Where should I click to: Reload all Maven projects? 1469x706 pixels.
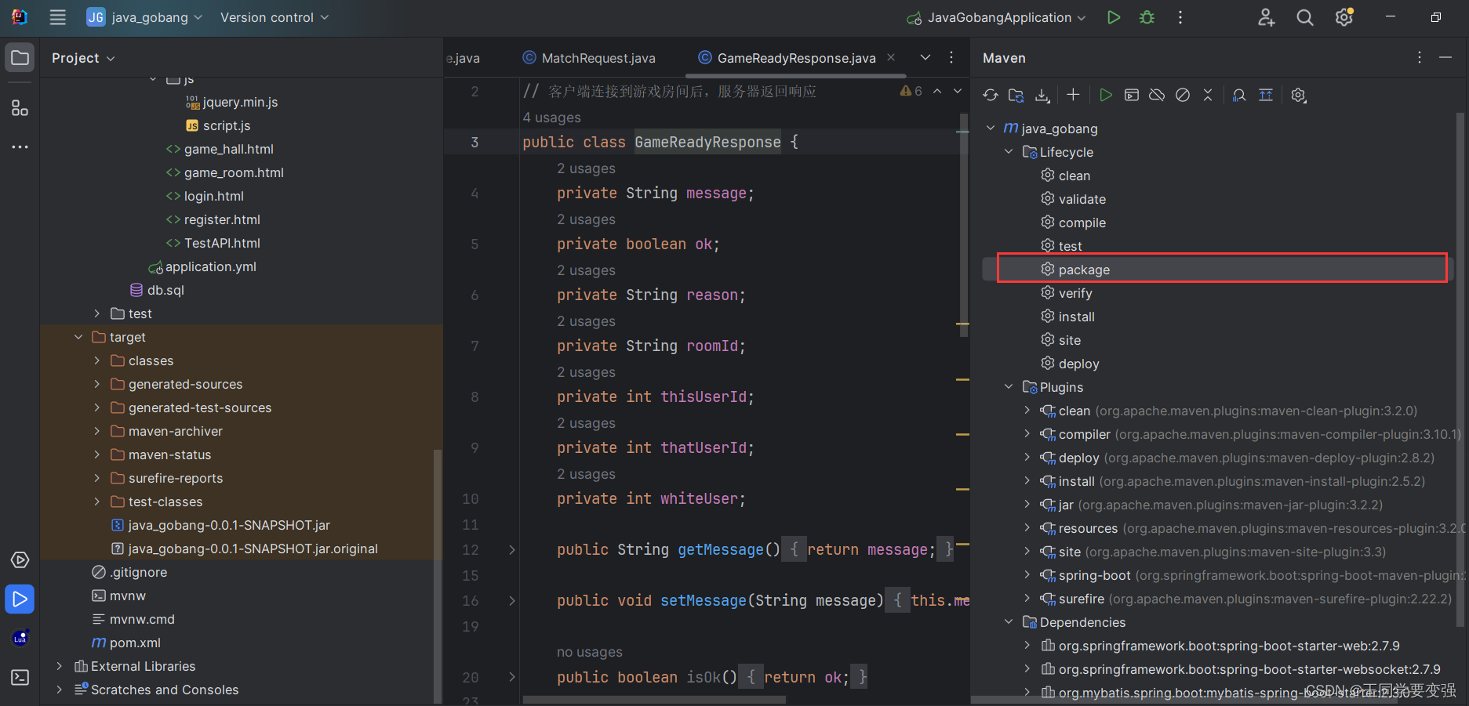tap(991, 96)
